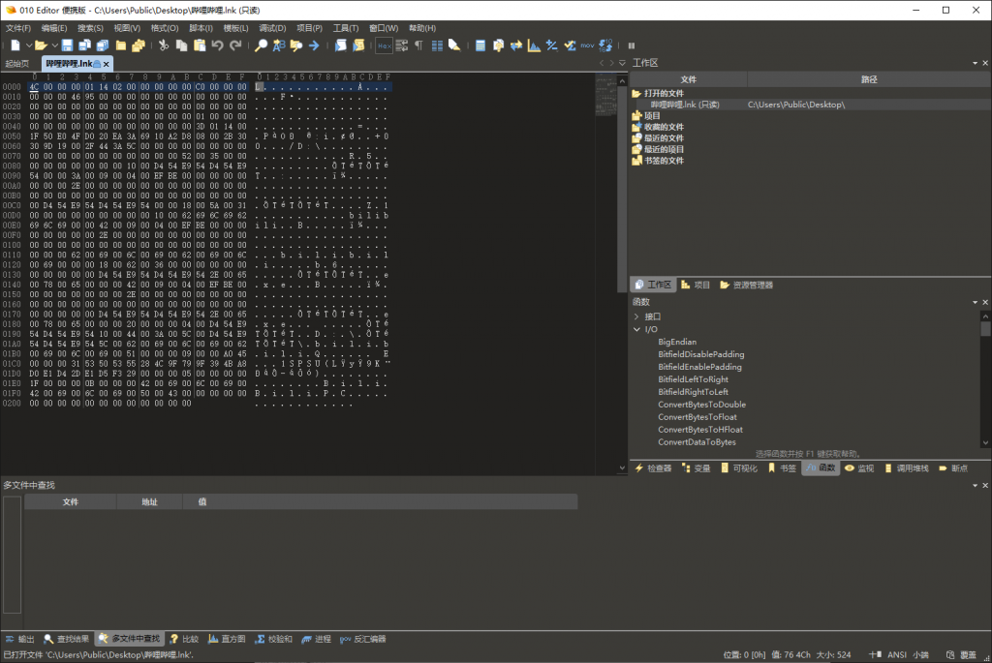Toggle 小端 endian setting in status bar

(x=920, y=655)
